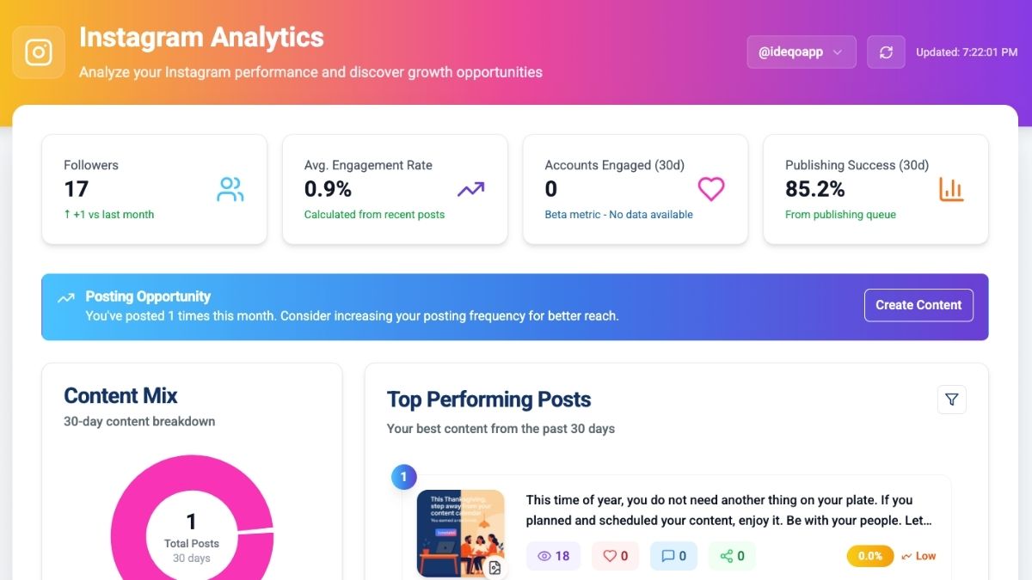Open the @ideqoapp account dropdown

tap(801, 52)
